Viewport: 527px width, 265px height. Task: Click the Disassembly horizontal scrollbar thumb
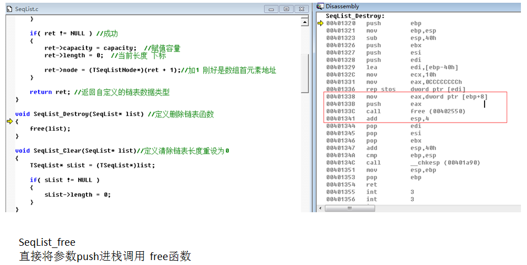point(349,208)
